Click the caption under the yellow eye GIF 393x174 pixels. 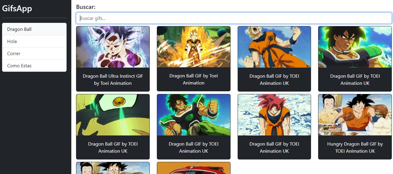(x=113, y=147)
